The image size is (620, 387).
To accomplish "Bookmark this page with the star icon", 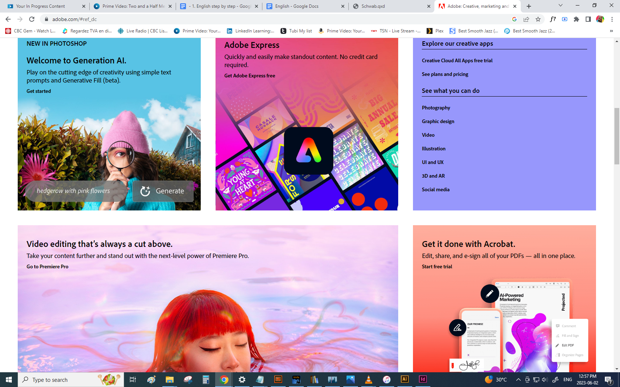I will (x=538, y=19).
